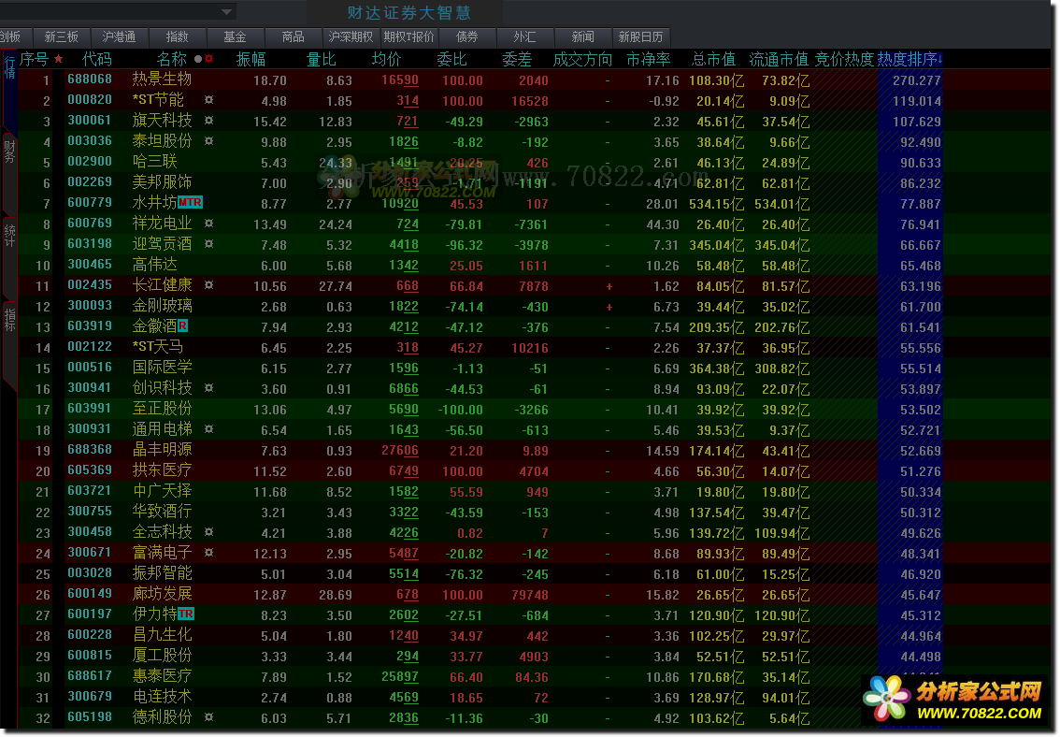The width and height of the screenshot is (1060, 737).
Task: Click the TR badge on 伊力特
Action: [x=186, y=614]
